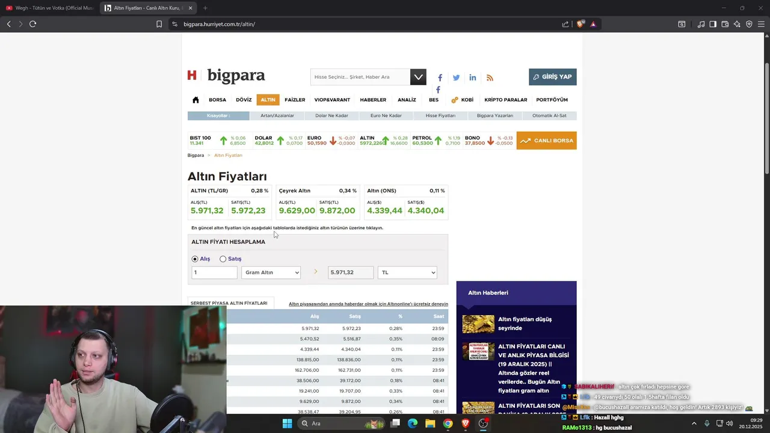Click the BIST 100 ticker item
The image size is (770, 433).
click(x=217, y=141)
